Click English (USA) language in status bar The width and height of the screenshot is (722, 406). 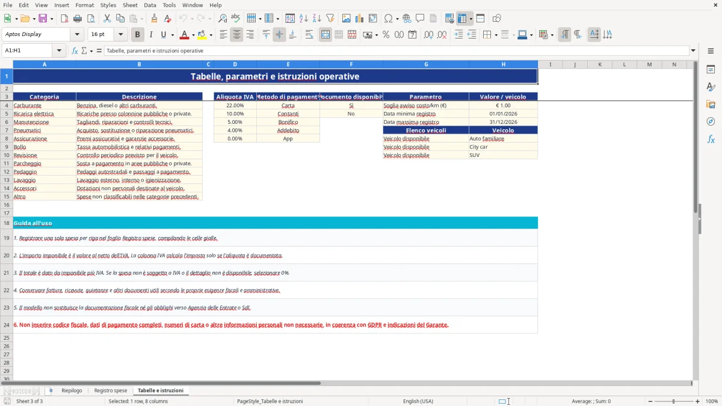tap(418, 401)
